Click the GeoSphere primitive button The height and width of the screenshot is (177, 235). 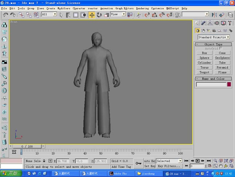(x=222, y=58)
